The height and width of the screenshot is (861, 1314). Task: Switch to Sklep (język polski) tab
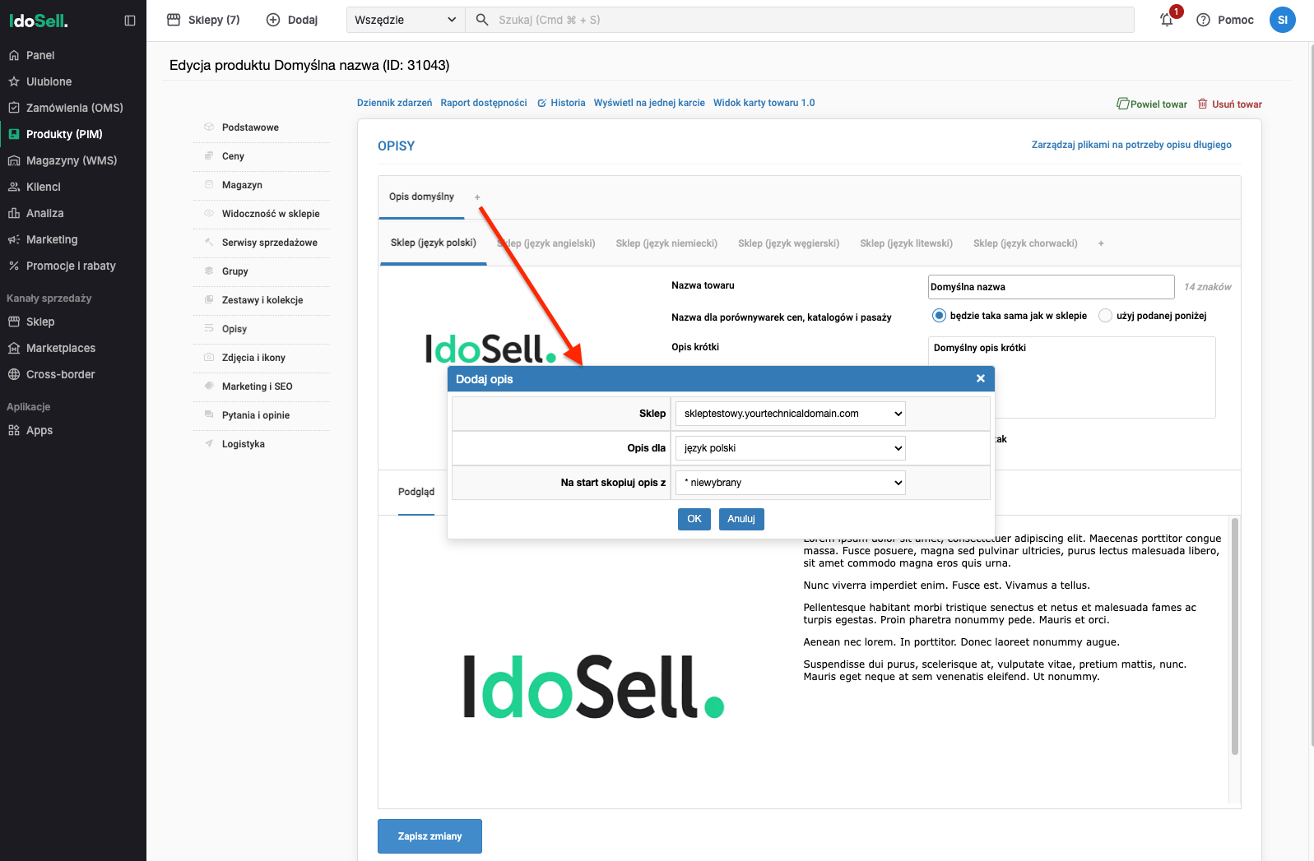click(x=434, y=243)
